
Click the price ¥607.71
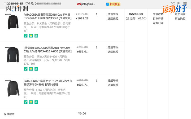[x=82, y=85]
